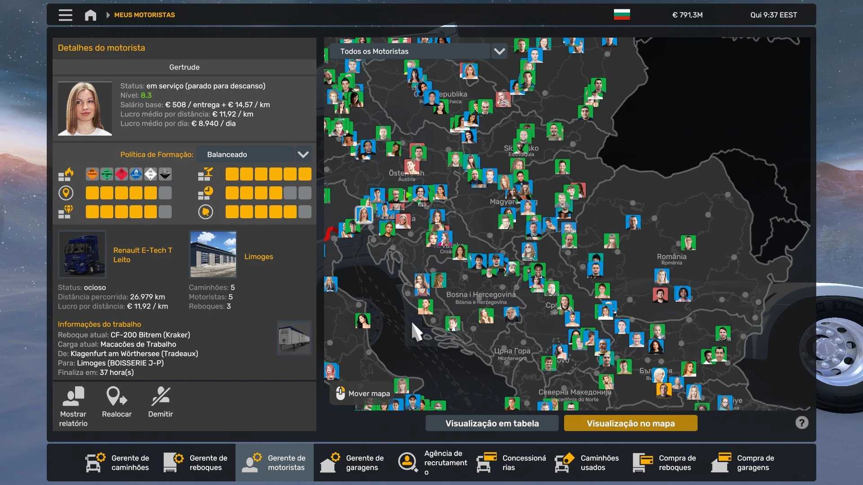Click the Limoges garage link
Screen dimensions: 863x485
click(258, 256)
